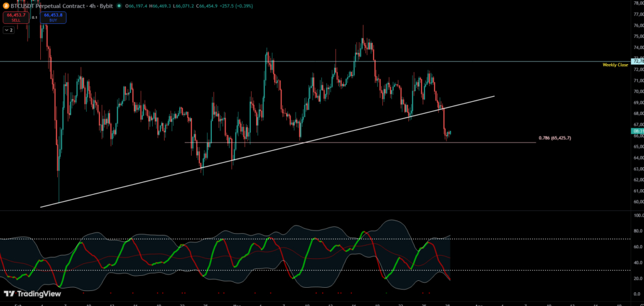Select the Weekly Close label
The height and width of the screenshot is (306, 644).
[x=615, y=65]
